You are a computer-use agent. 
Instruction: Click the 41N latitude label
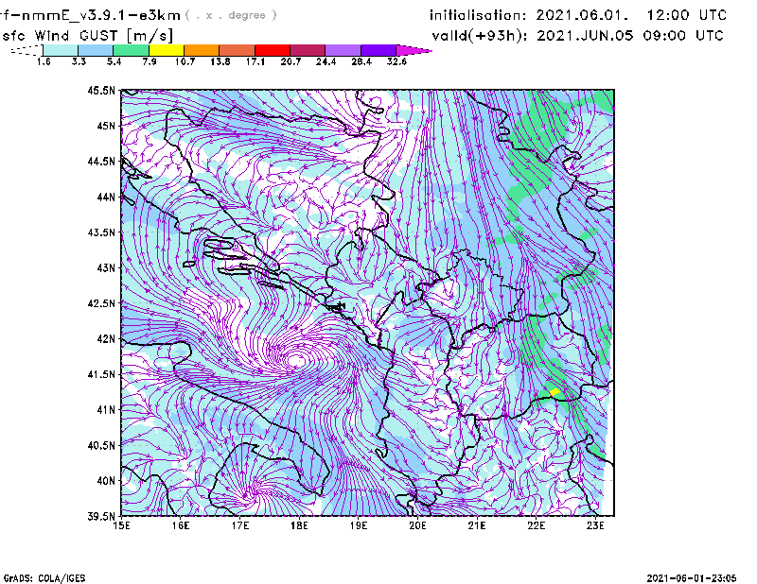(x=106, y=410)
